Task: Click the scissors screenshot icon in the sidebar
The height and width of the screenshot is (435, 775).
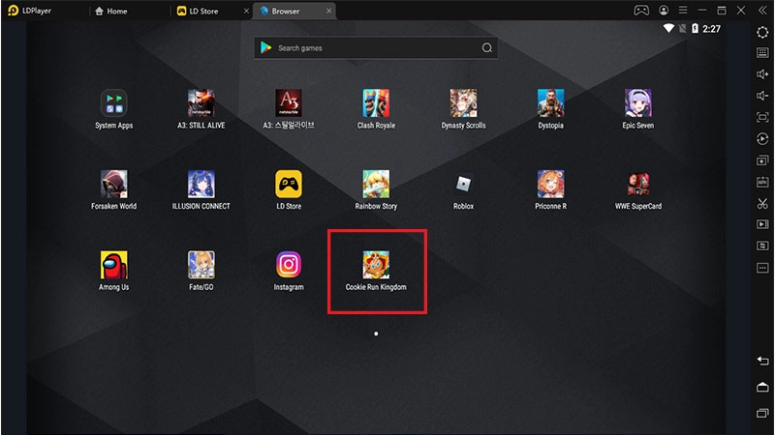Action: pyautogui.click(x=762, y=203)
